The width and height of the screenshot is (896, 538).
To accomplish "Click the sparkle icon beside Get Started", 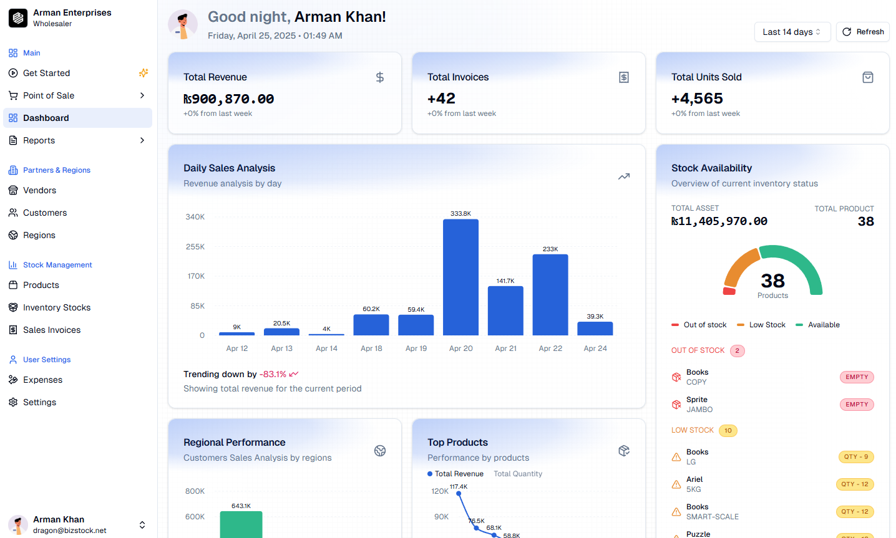I will click(144, 73).
